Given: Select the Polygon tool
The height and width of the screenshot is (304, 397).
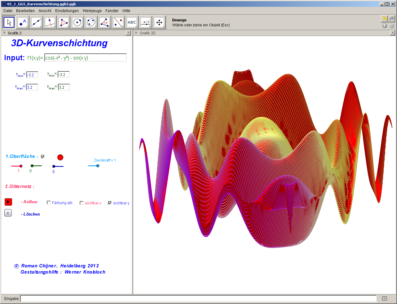Looking at the screenshot, I should [x=64, y=22].
